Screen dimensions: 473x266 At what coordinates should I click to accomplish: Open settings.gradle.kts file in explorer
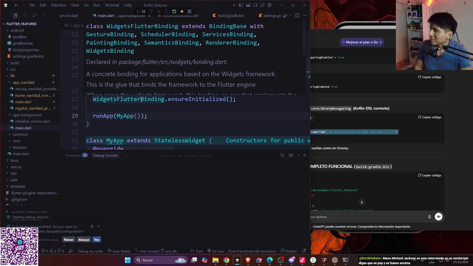(x=28, y=56)
